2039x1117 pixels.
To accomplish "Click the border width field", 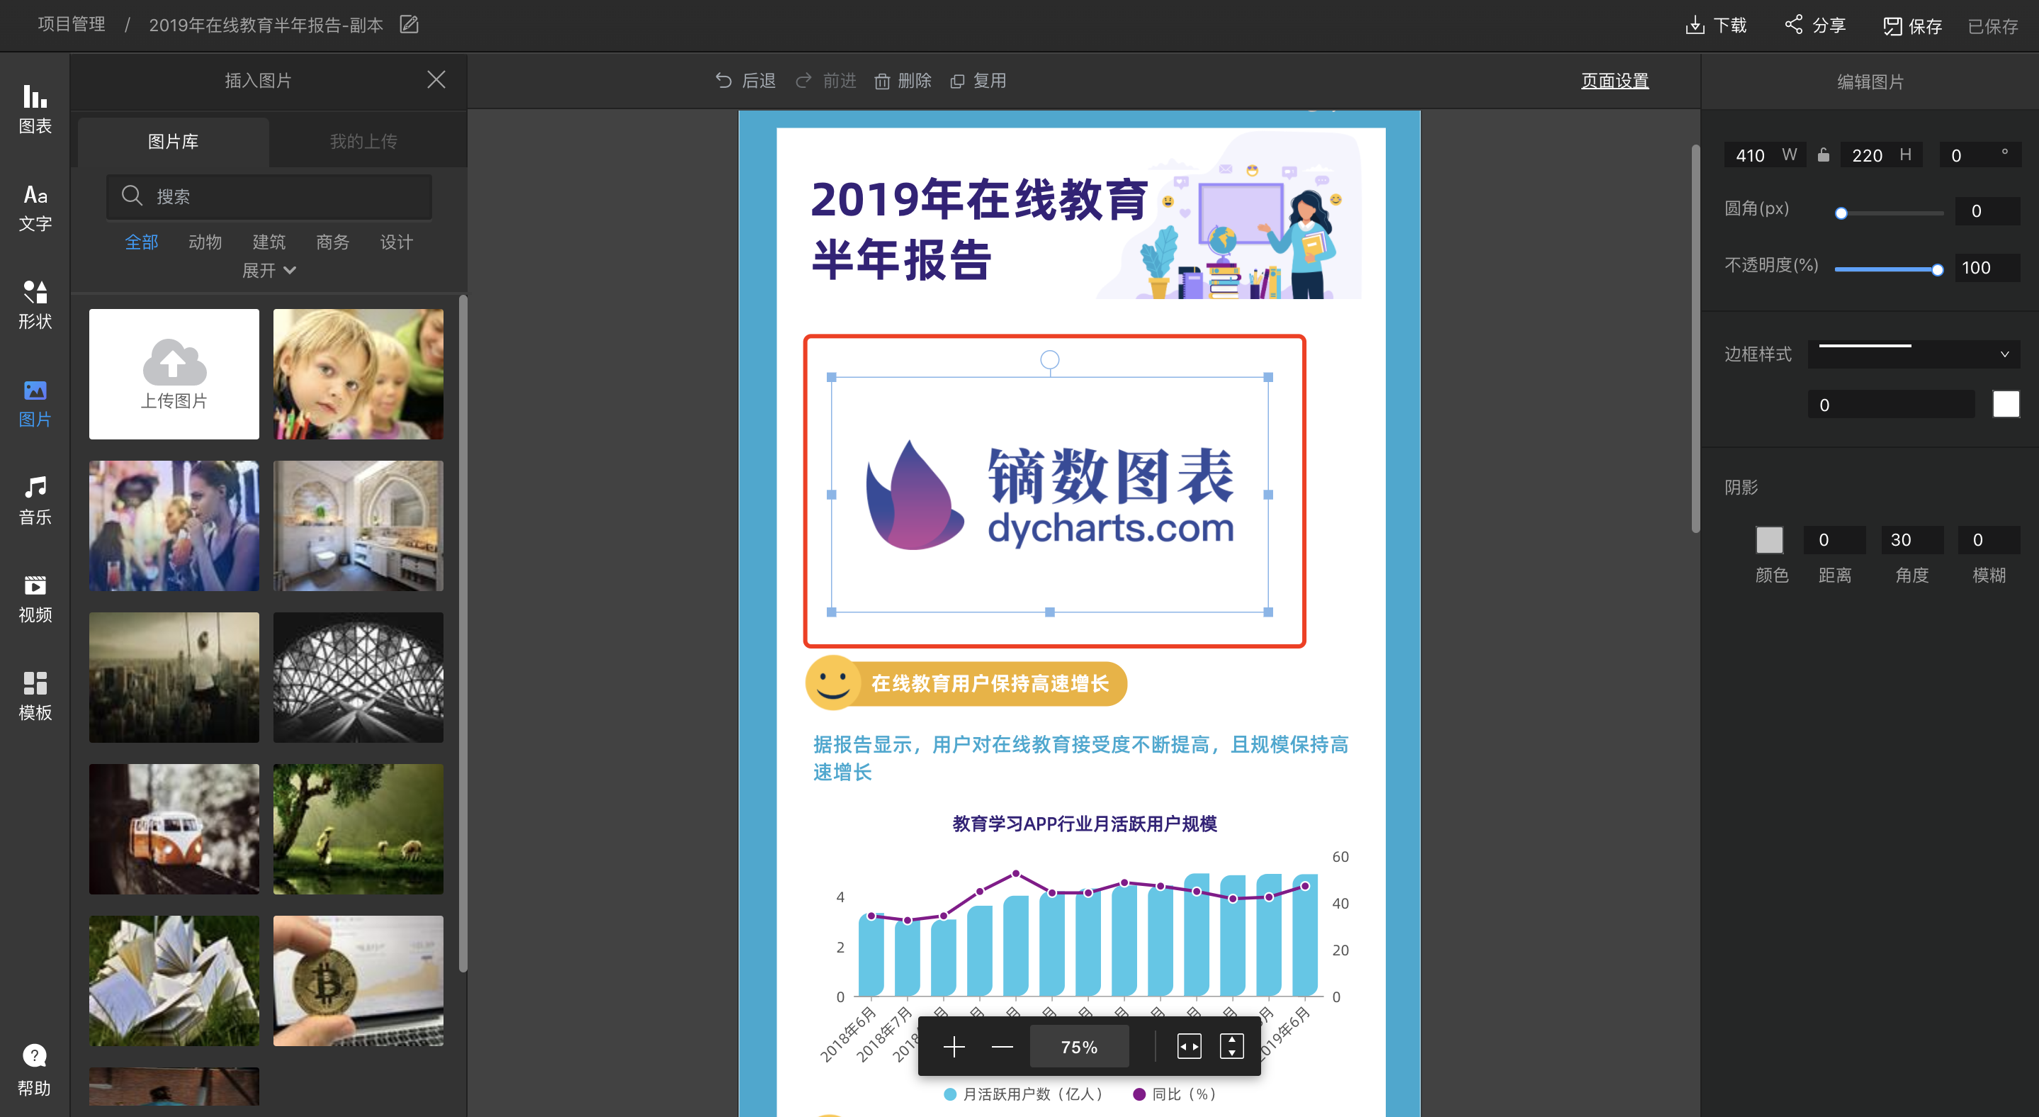I will pyautogui.click(x=1890, y=405).
